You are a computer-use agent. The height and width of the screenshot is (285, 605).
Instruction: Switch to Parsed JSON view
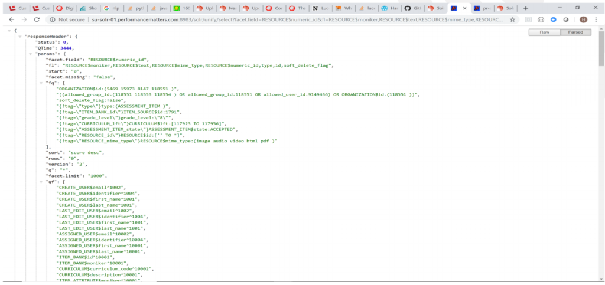coord(575,32)
